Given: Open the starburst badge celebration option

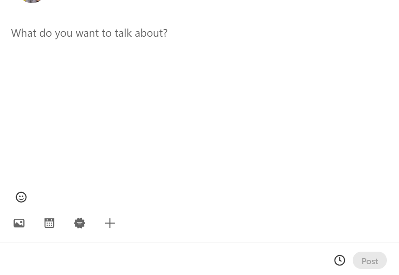Looking at the screenshot, I should [80, 223].
